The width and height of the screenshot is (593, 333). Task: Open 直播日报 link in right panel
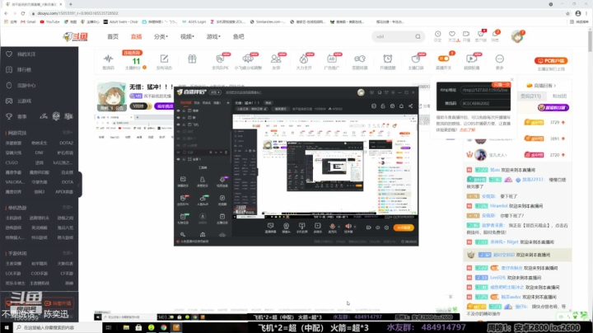[x=541, y=86]
